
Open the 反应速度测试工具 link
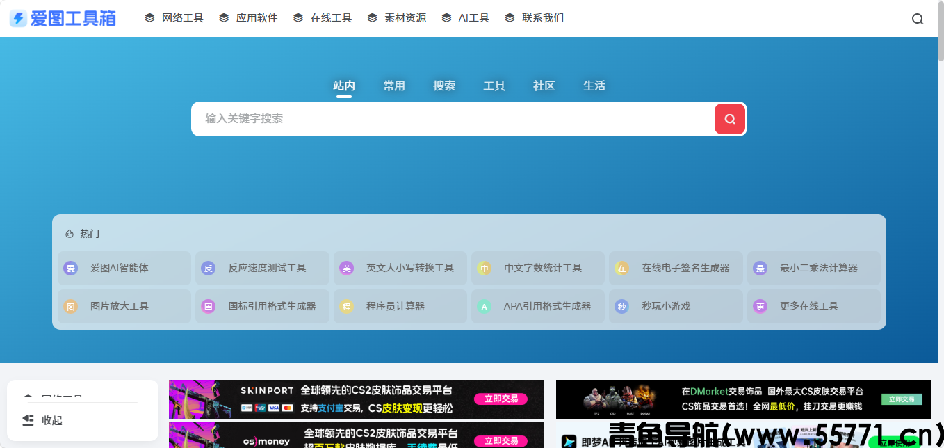click(x=262, y=268)
